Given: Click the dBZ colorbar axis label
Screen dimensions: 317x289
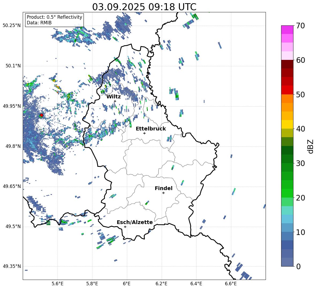Looking at the screenshot, I should click(311, 146).
